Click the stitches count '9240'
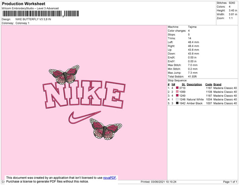The image size is (239, 185). click(232, 3)
